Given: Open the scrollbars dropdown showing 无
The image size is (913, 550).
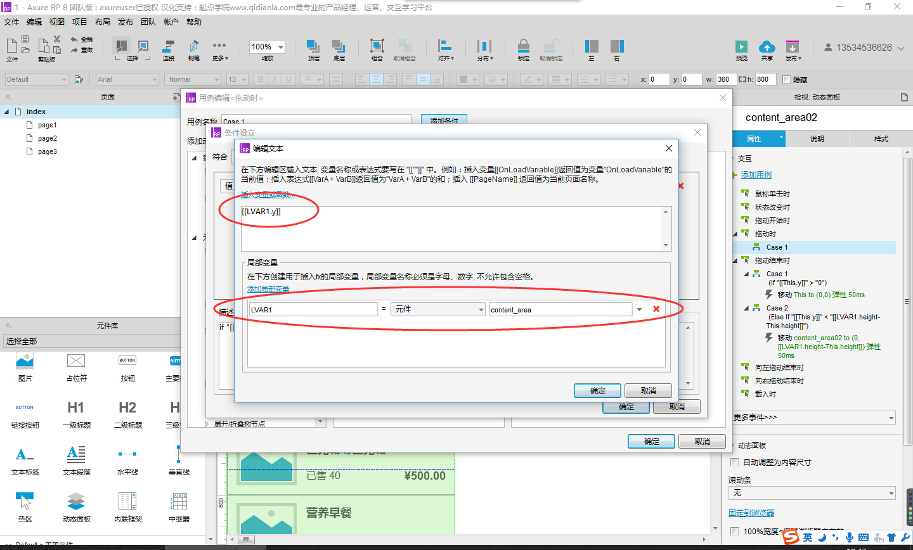Looking at the screenshot, I should pyautogui.click(x=812, y=493).
